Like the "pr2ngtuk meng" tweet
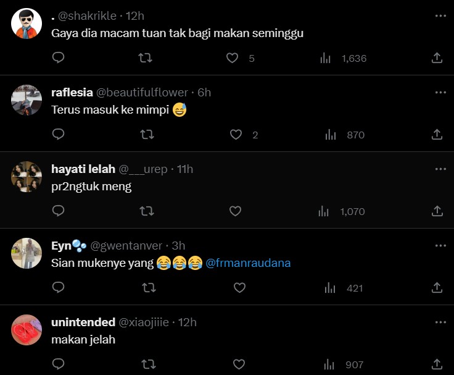This screenshot has height=375, width=454. [235, 211]
